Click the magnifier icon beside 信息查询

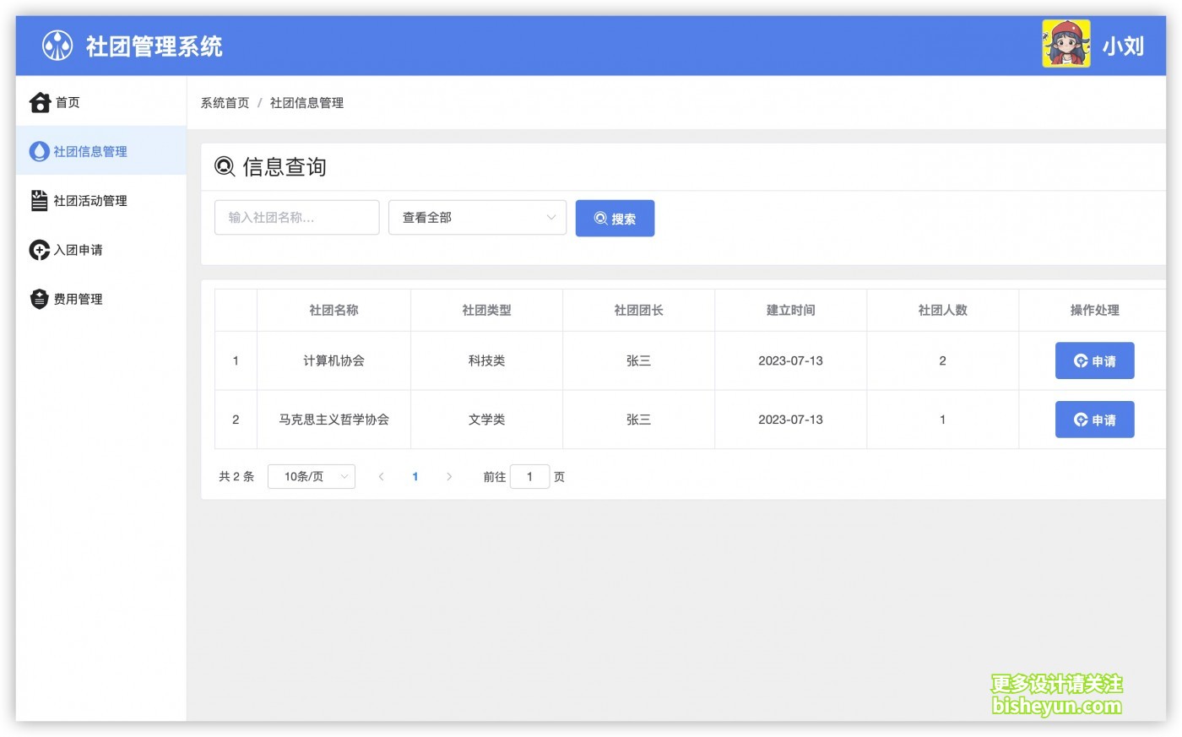point(225,167)
